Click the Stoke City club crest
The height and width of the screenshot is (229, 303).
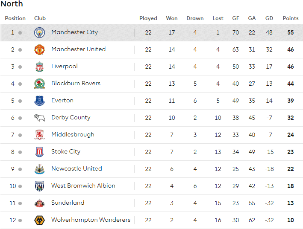click(39, 152)
